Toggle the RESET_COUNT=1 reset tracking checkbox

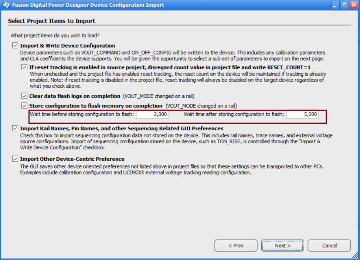24,67
